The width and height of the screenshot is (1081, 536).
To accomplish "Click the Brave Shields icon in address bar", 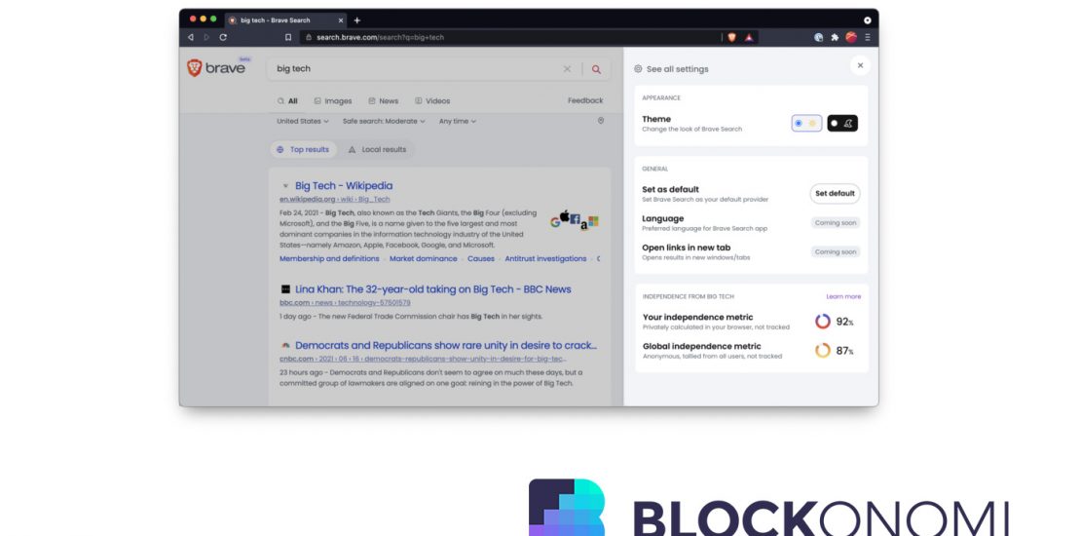I will click(731, 37).
